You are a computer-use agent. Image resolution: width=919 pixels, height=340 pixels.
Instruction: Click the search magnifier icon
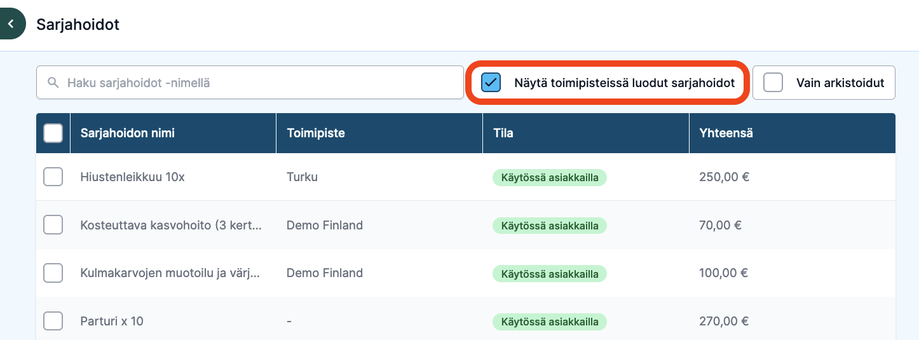click(x=53, y=83)
